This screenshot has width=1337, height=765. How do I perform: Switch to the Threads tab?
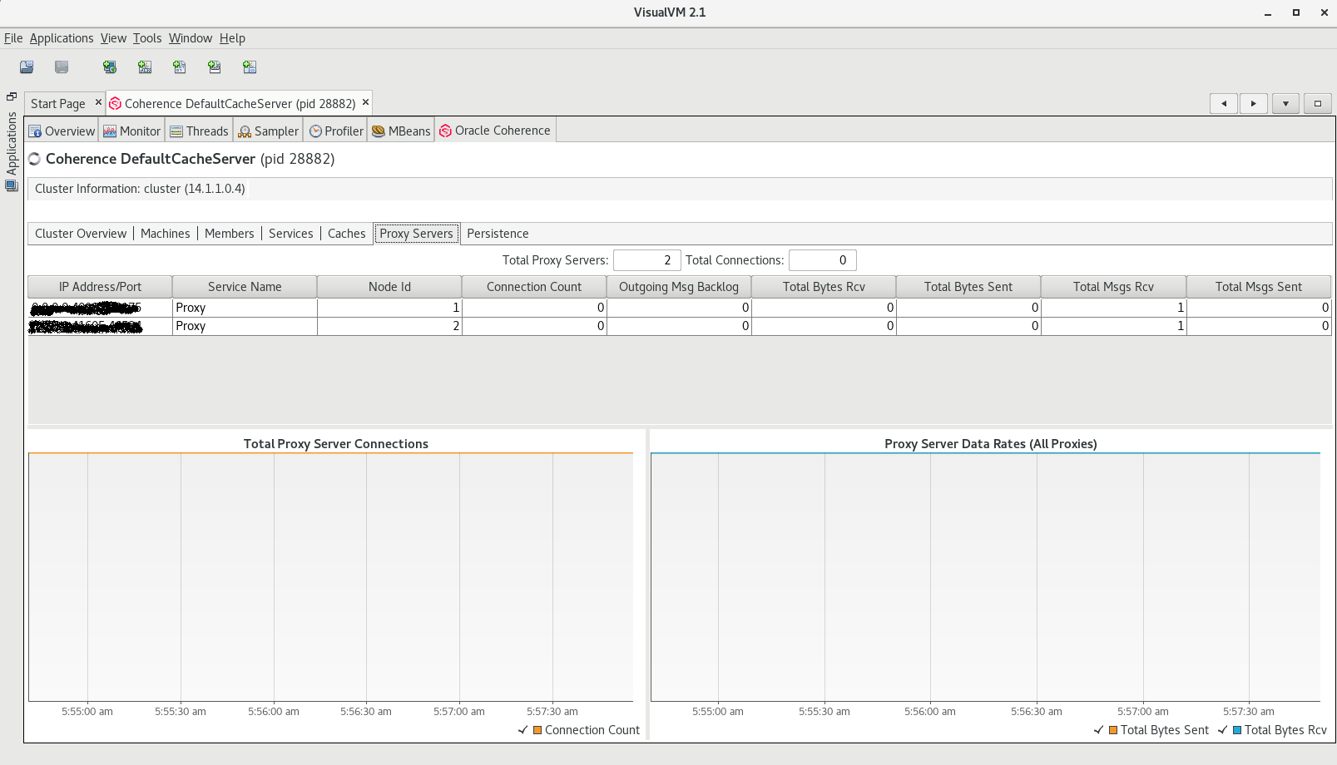200,131
